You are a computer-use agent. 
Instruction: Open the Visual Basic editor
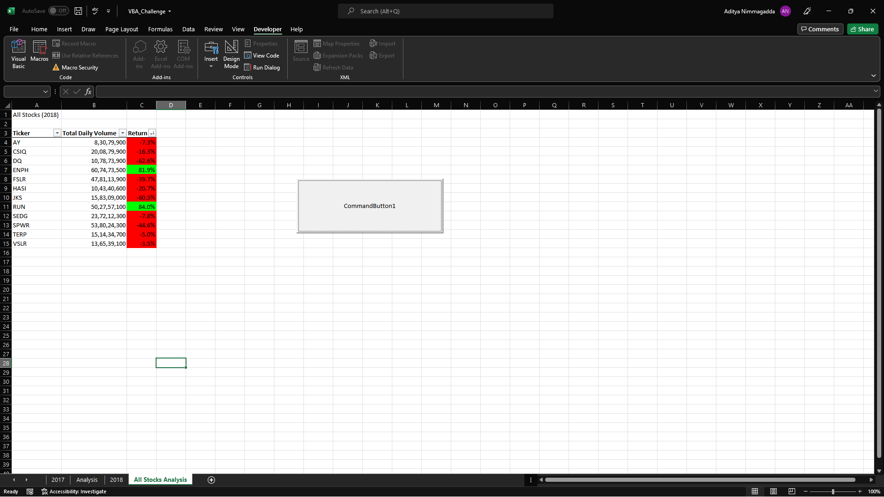[x=18, y=53]
